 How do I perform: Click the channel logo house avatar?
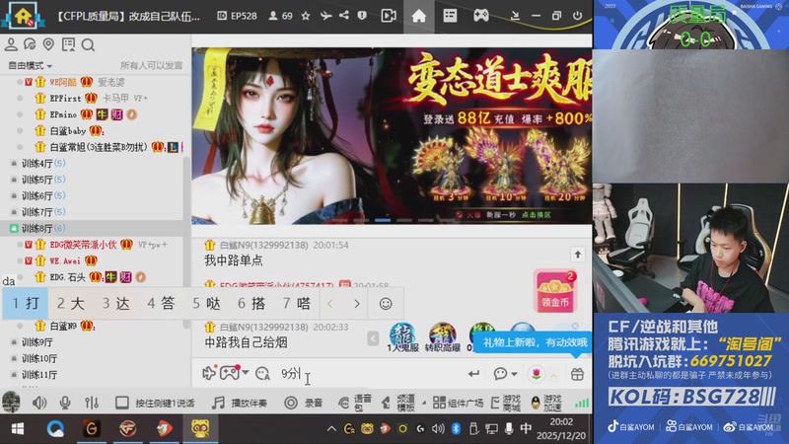(x=23, y=16)
